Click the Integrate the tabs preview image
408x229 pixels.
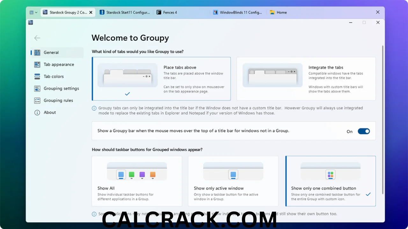click(273, 75)
